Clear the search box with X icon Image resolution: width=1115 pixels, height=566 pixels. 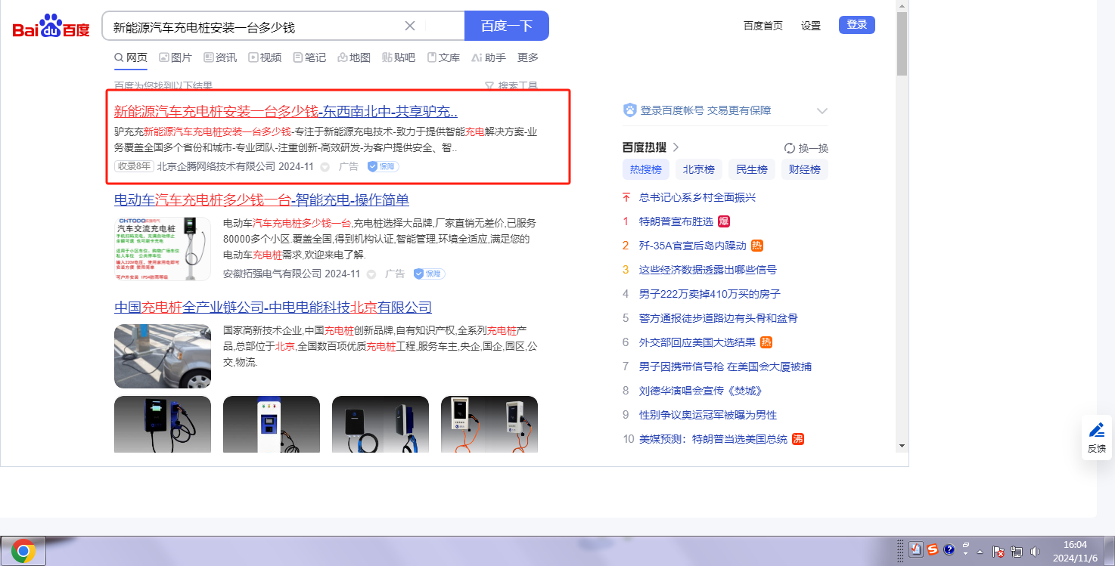pos(410,26)
